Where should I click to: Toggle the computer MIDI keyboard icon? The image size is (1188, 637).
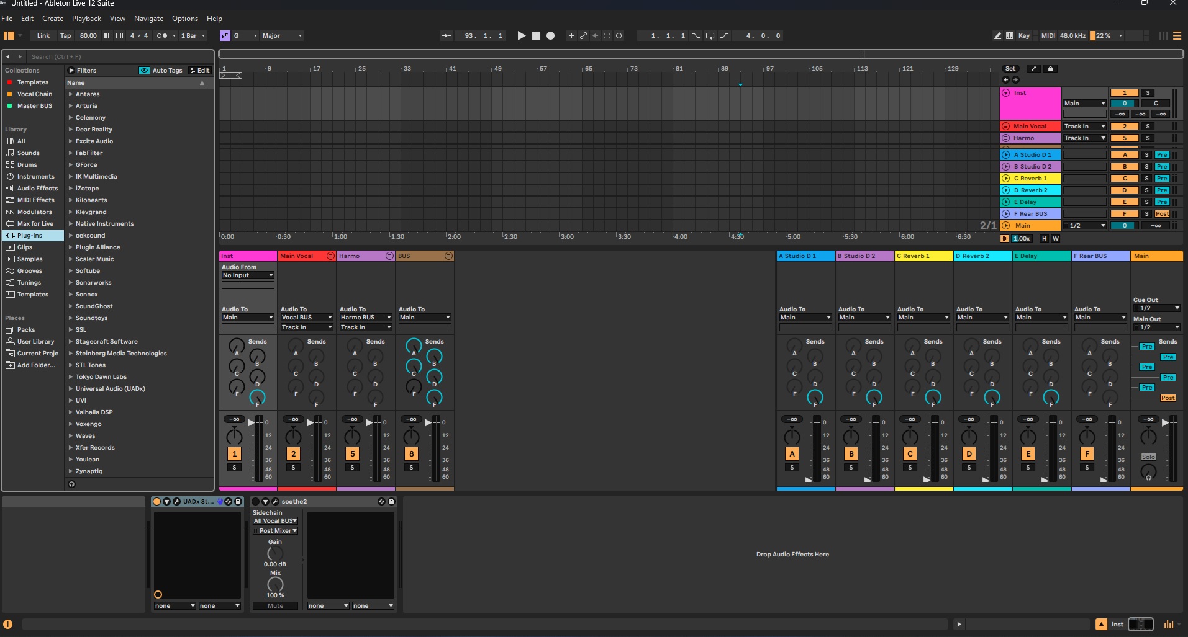pyautogui.click(x=1010, y=36)
